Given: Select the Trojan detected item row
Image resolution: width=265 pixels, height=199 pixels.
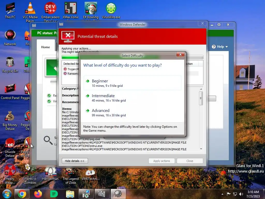Looking at the screenshot, I should (71, 69).
